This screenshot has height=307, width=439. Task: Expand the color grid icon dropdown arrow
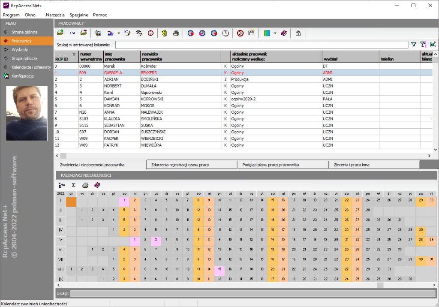[x=275, y=33]
